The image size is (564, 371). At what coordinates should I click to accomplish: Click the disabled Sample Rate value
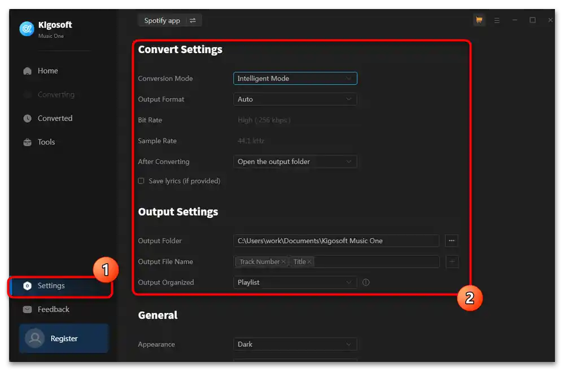251,141
